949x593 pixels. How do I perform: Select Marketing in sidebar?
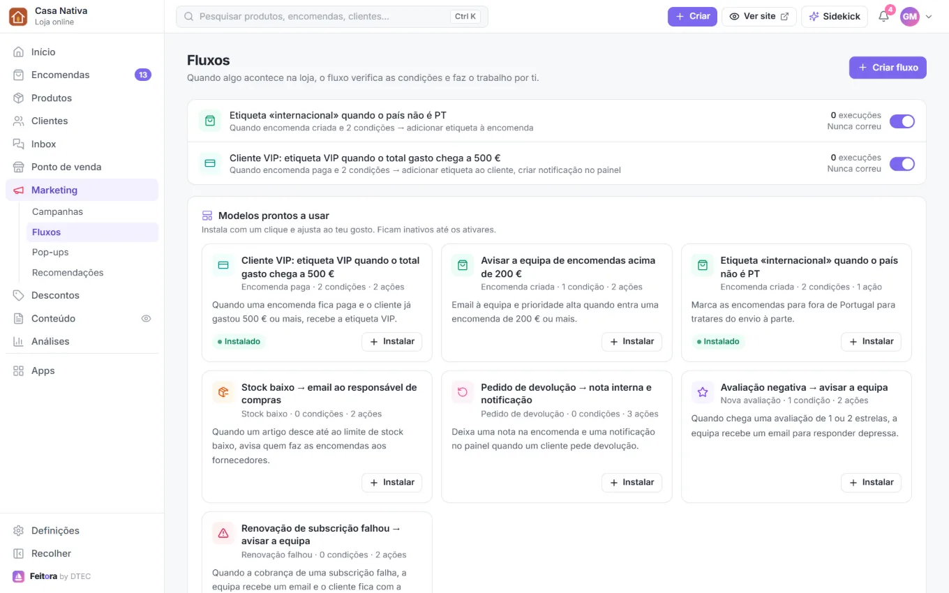point(82,190)
